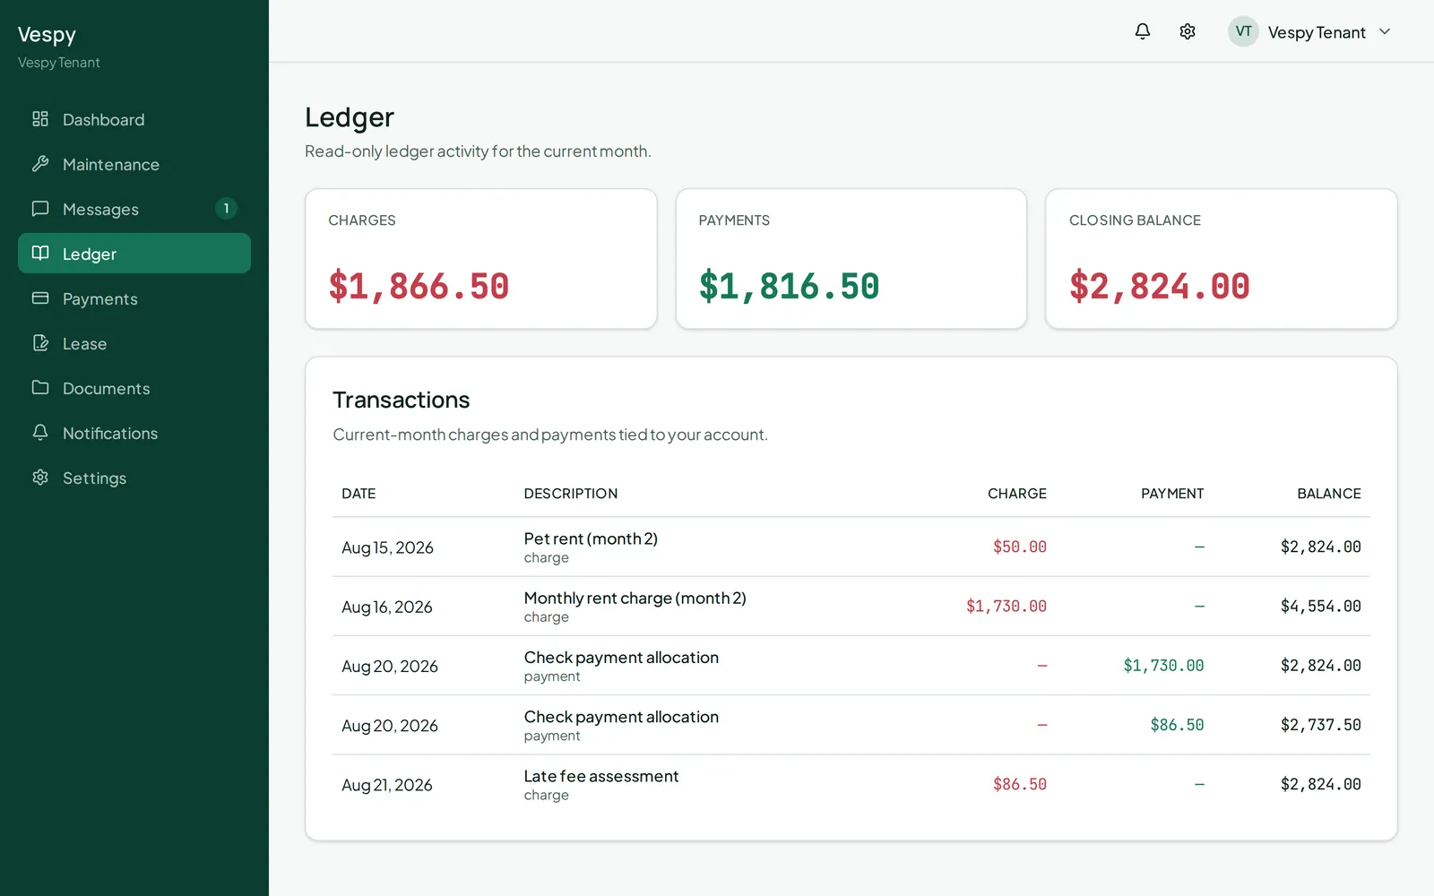The height and width of the screenshot is (896, 1434).
Task: Click the Ledger book icon
Action: click(x=40, y=254)
